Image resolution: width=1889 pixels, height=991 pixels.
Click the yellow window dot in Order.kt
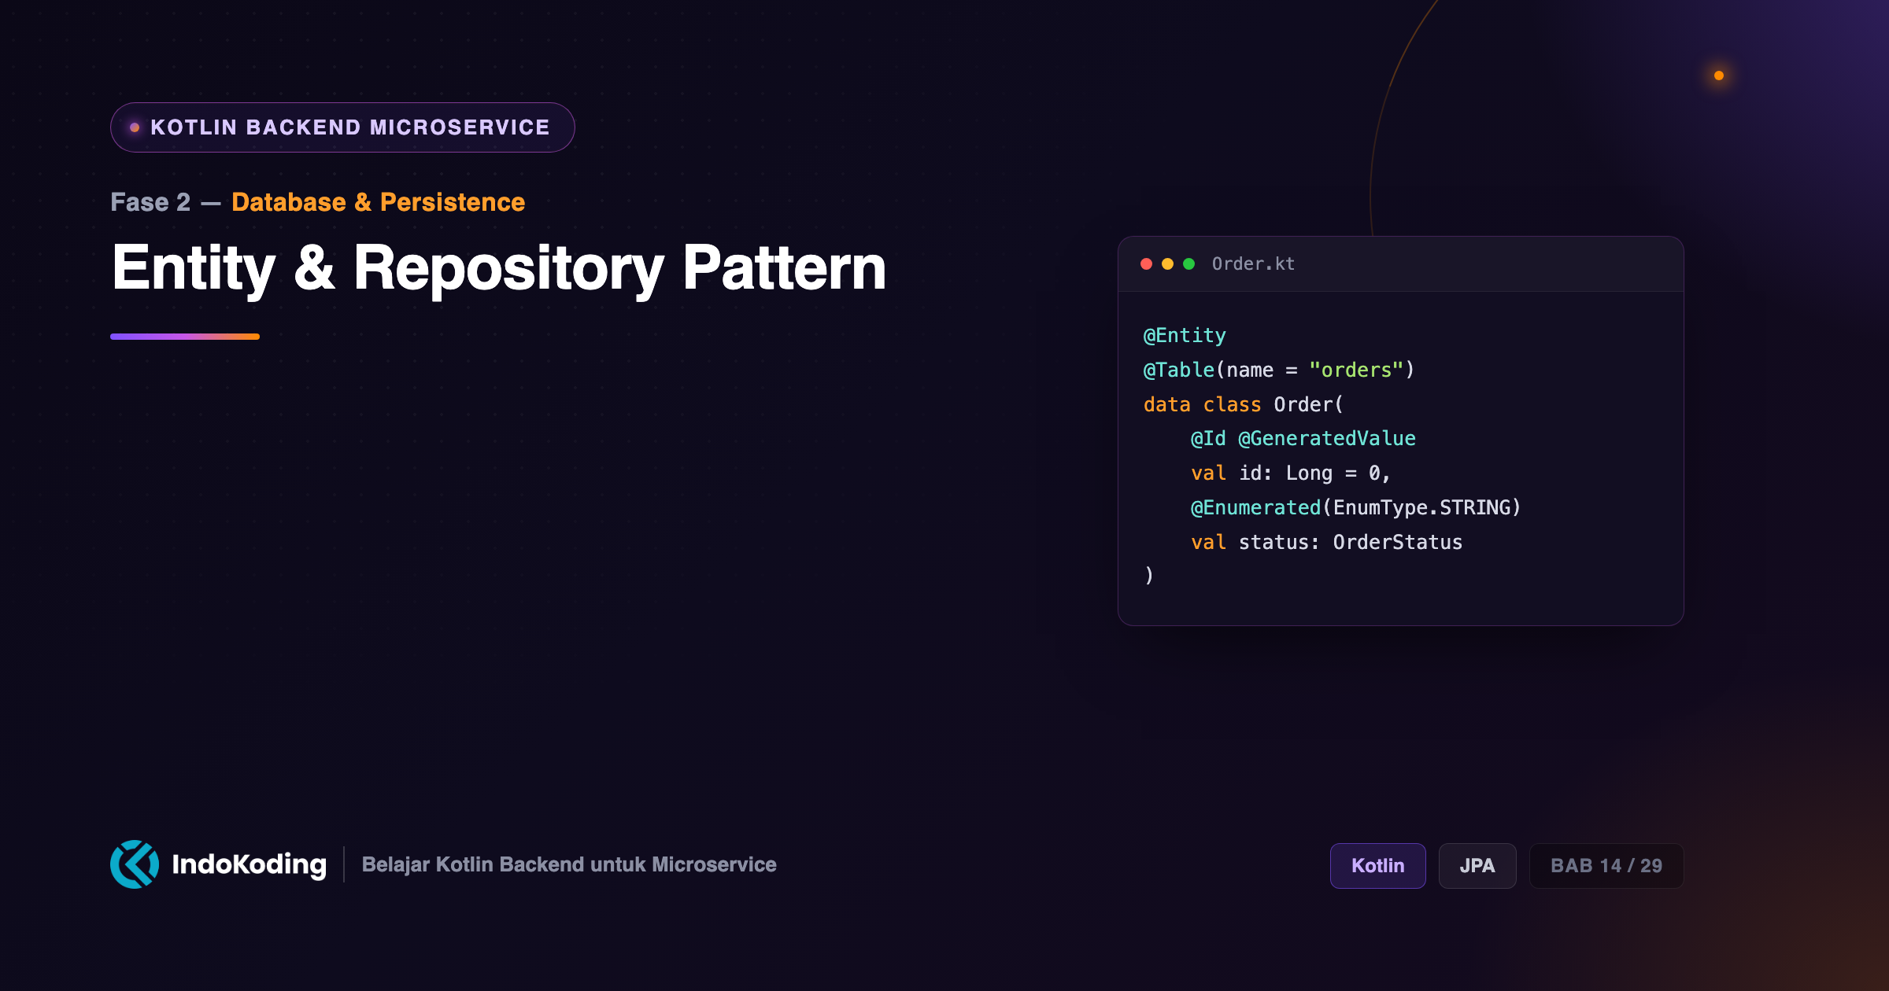pos(1168,264)
